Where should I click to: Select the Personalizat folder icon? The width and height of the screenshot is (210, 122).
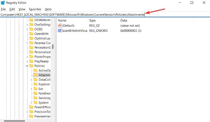coord(31,52)
